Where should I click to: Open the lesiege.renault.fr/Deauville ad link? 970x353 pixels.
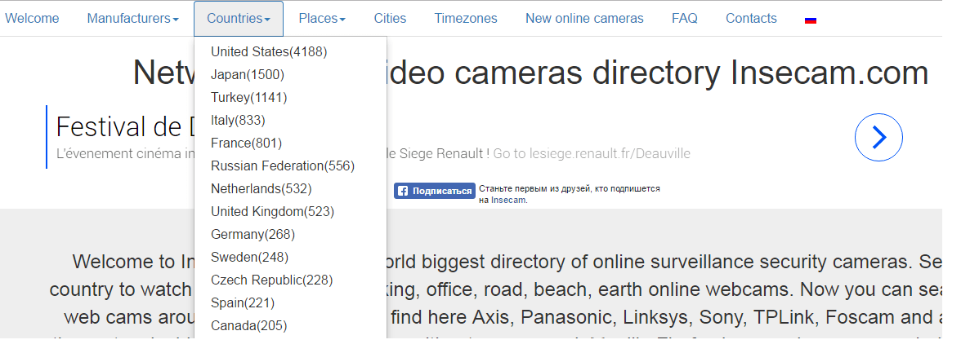591,153
